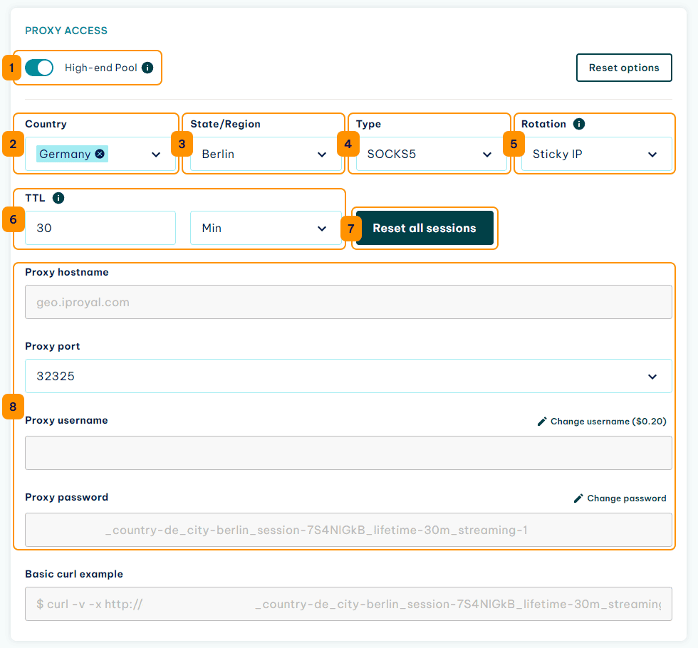Click the Proxy Access section heading

click(66, 31)
